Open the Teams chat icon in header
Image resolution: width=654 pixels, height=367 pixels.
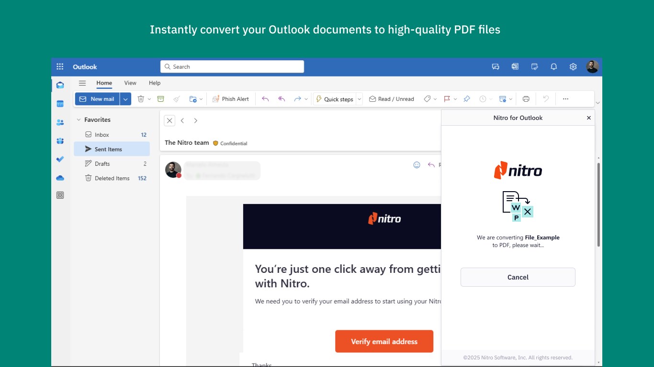point(496,67)
